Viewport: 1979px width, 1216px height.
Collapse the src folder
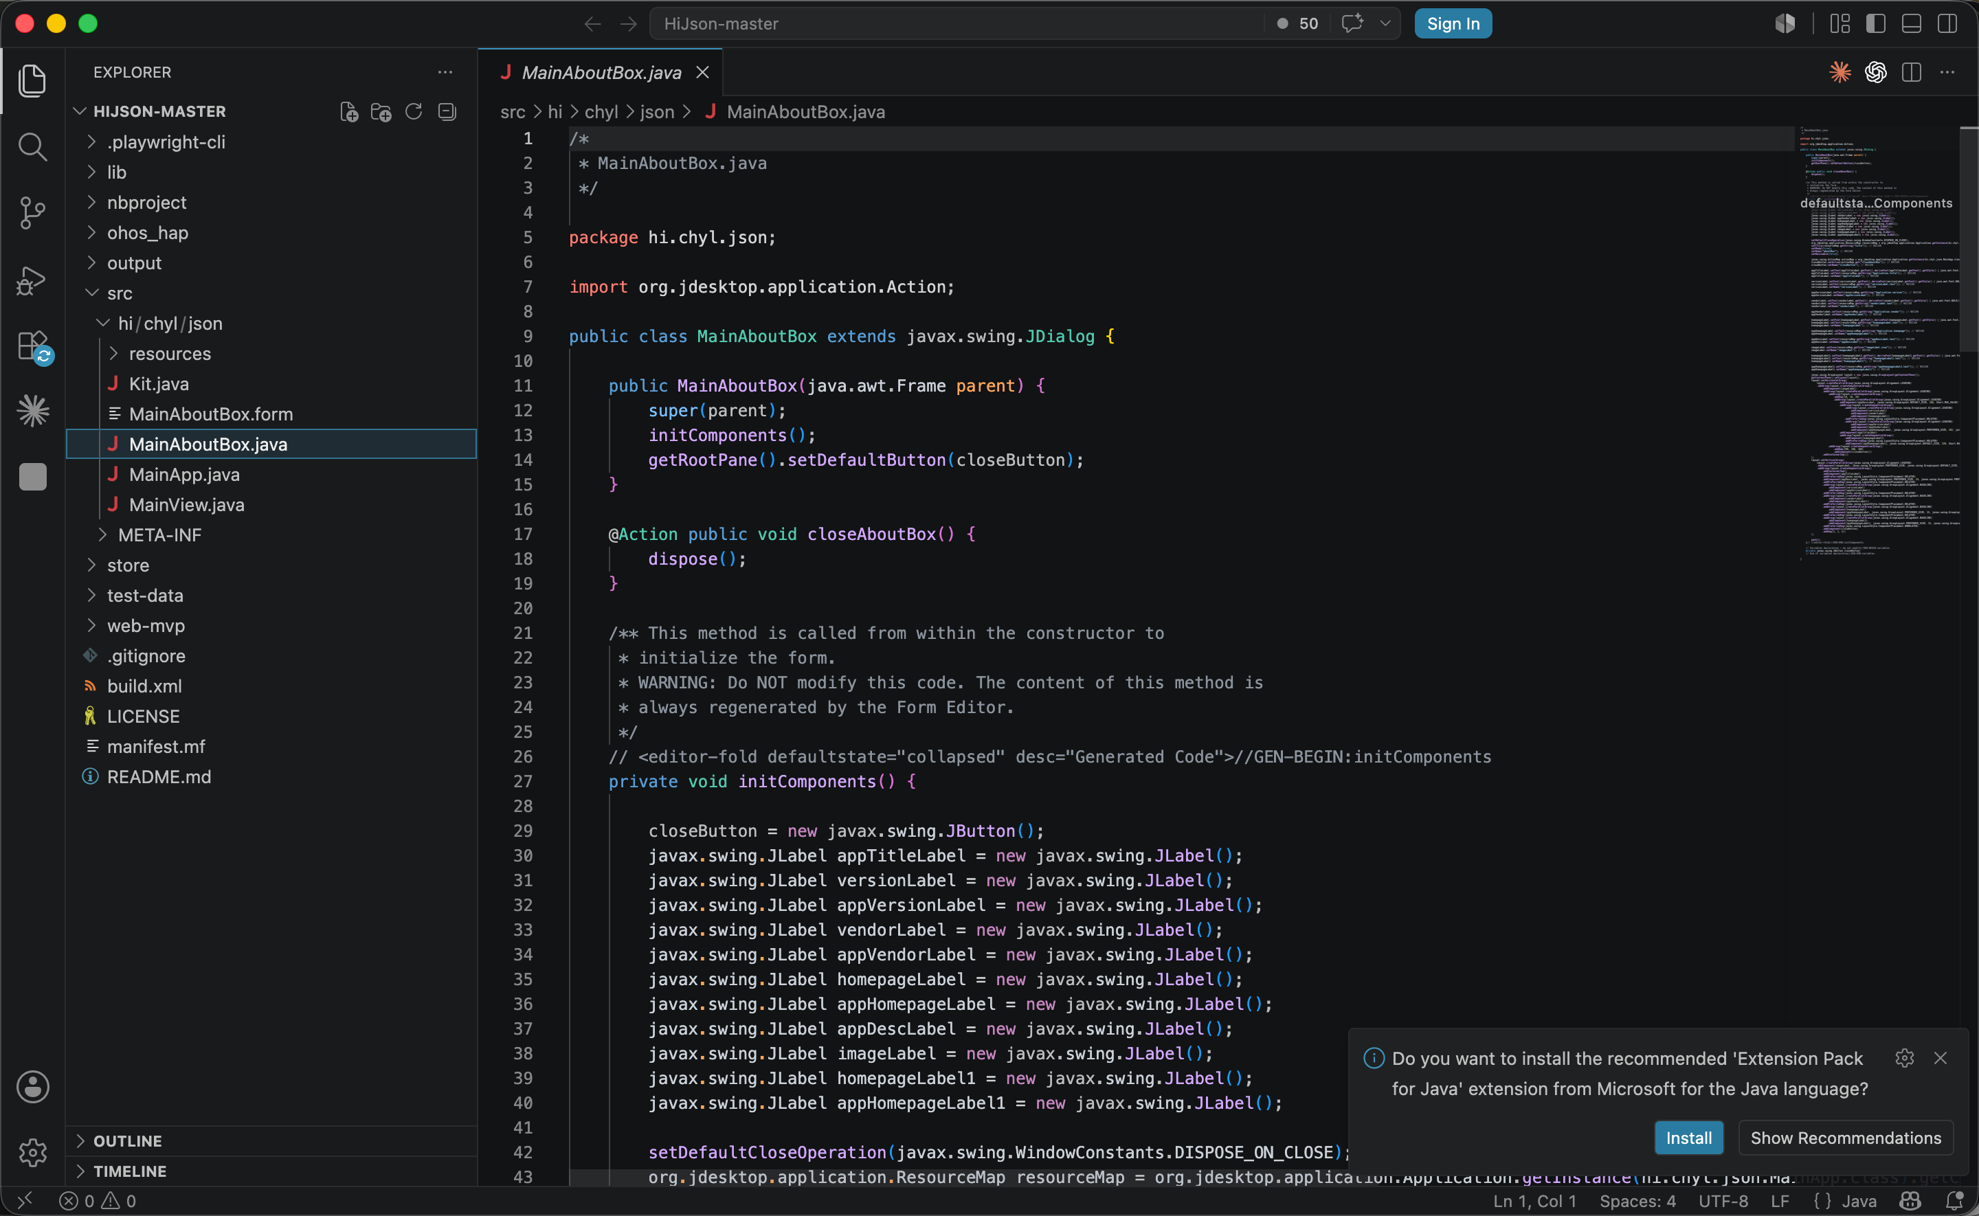[x=271, y=293]
